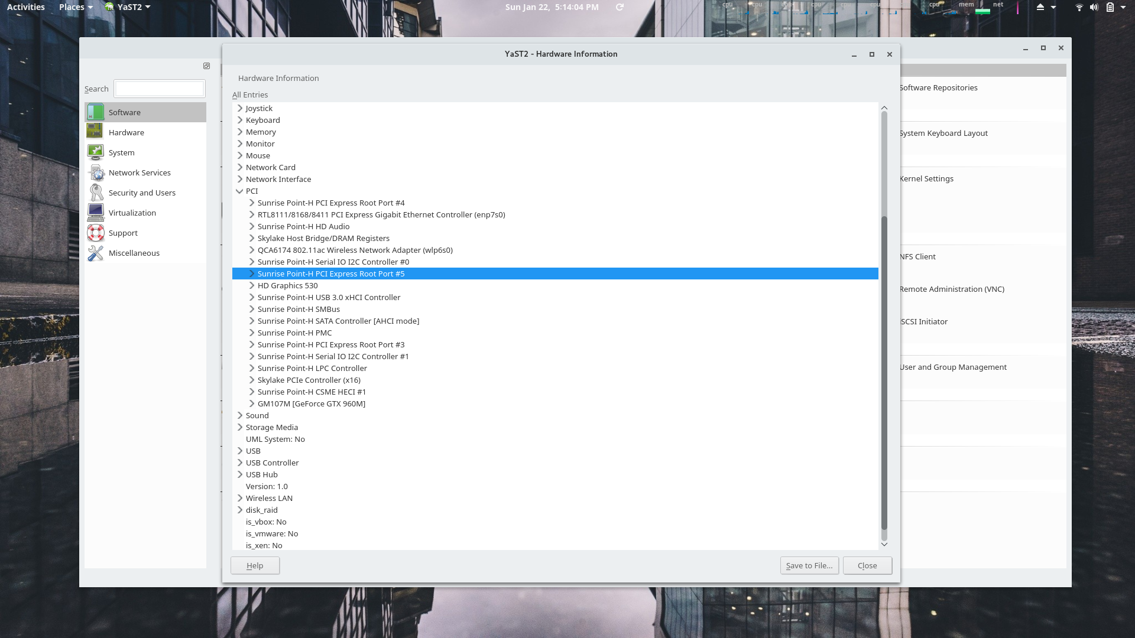Image resolution: width=1135 pixels, height=638 pixels.
Task: Open the Places menu
Action: click(x=76, y=7)
